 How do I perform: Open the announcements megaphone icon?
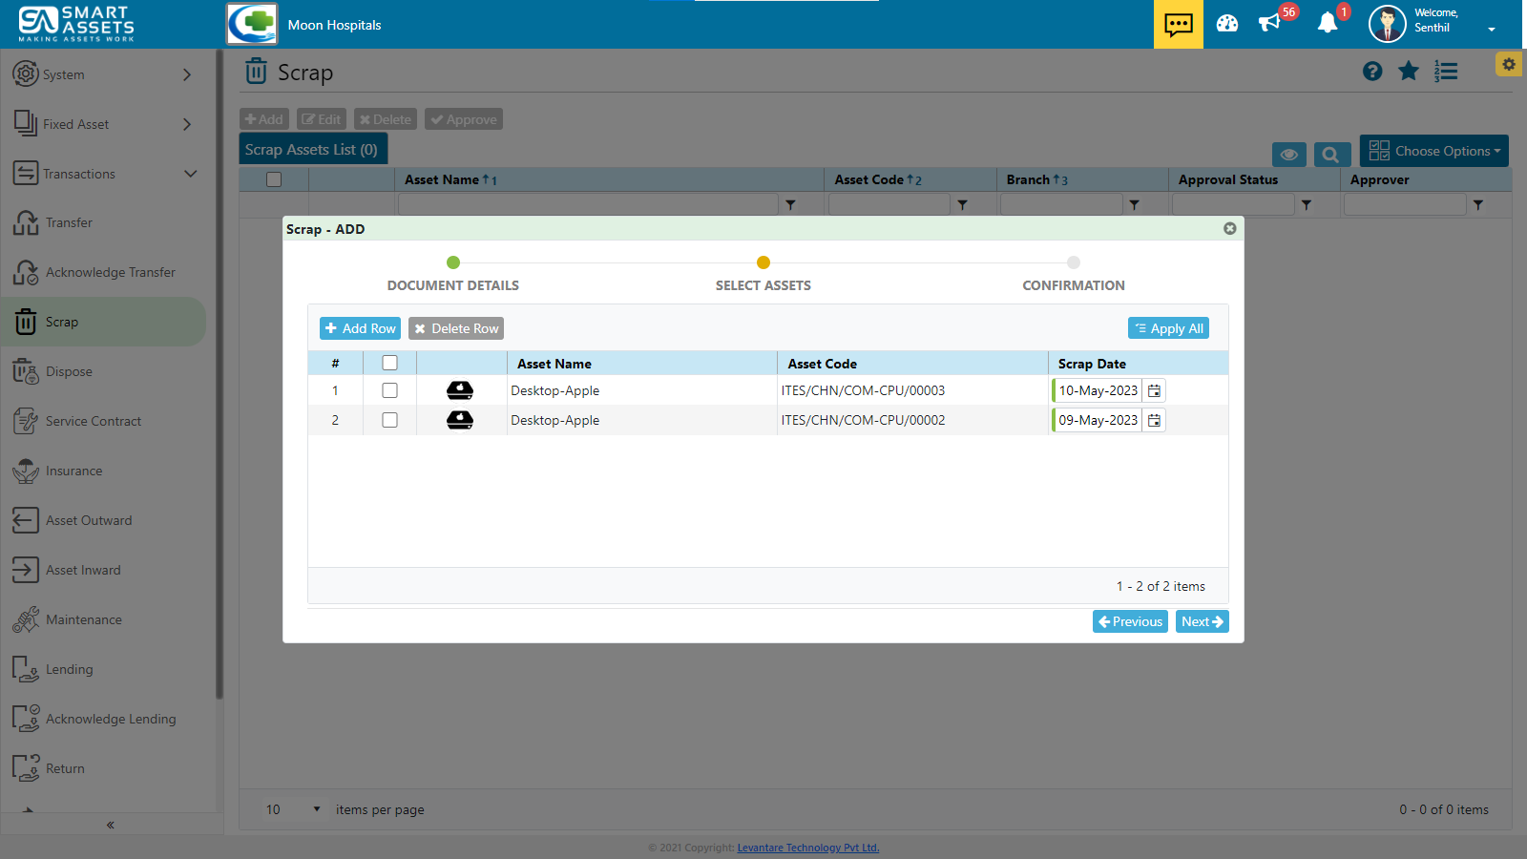[1269, 24]
